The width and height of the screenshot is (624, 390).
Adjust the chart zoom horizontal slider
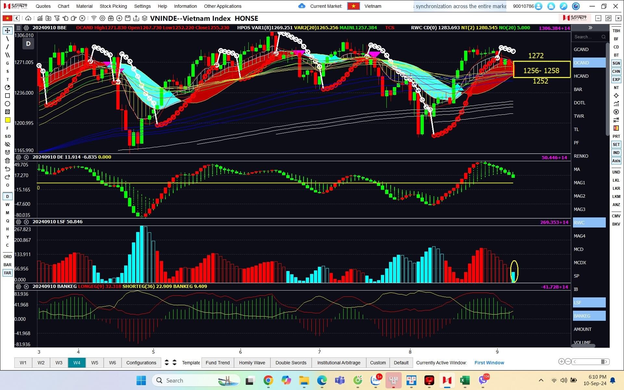pyautogui.click(x=591, y=361)
